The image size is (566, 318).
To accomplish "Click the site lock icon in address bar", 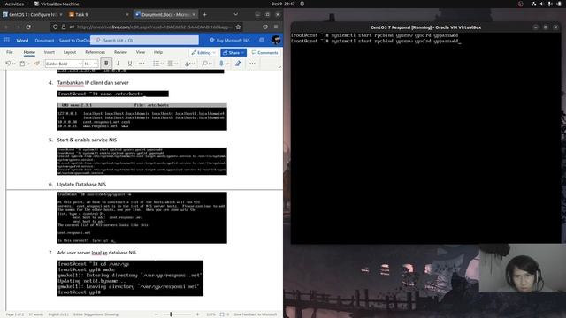I will [x=64, y=26].
